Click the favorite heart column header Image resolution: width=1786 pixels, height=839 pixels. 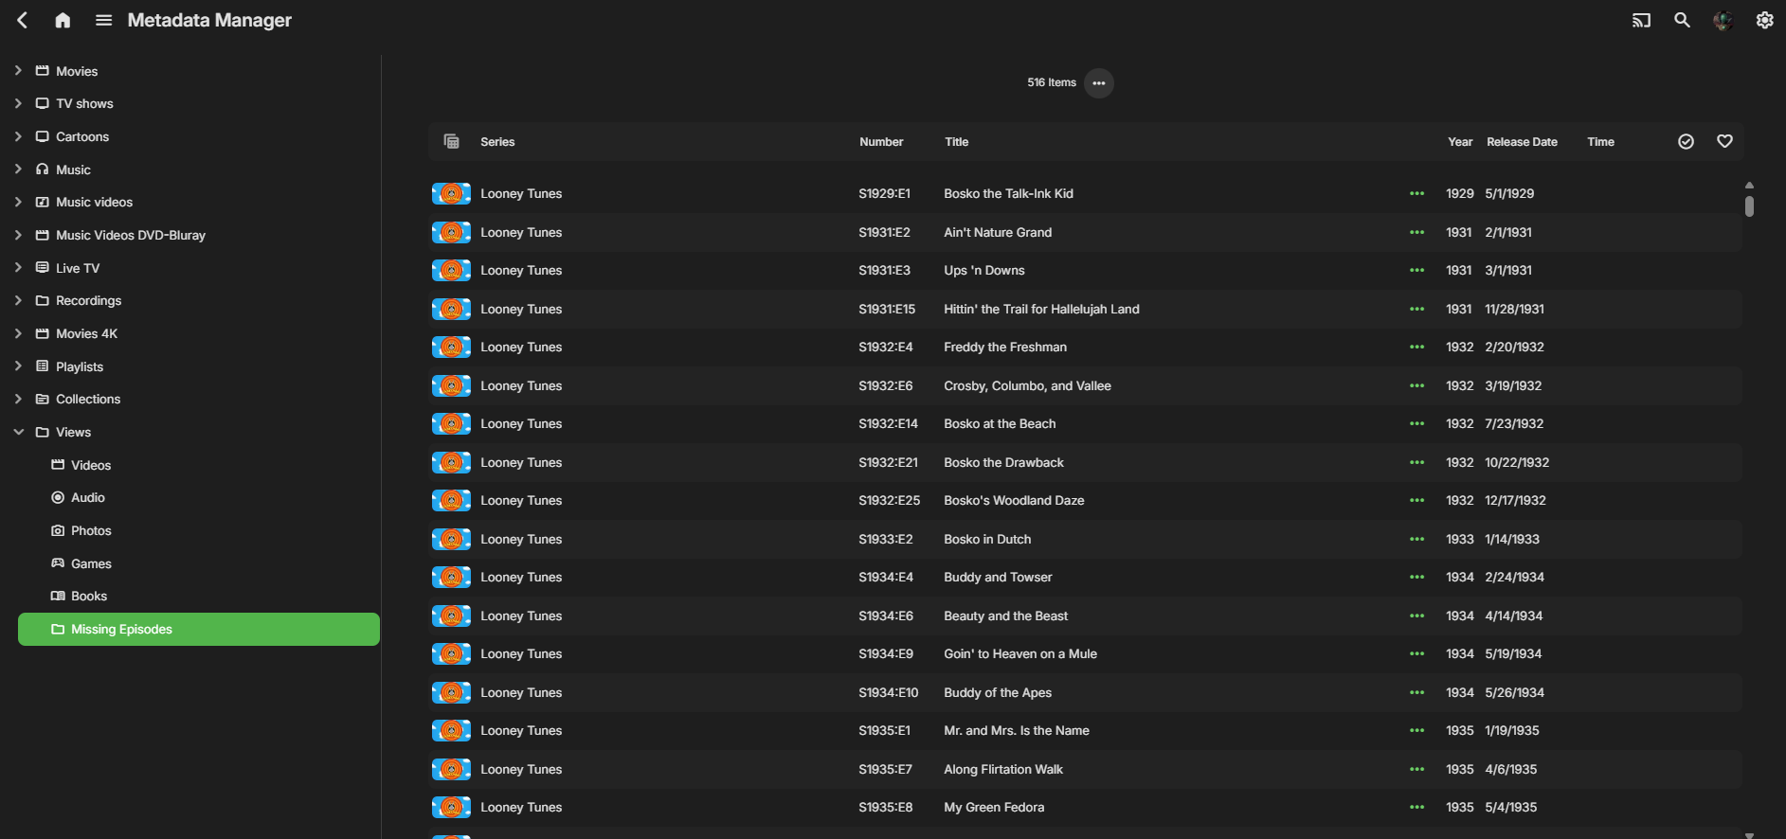[1724, 141]
